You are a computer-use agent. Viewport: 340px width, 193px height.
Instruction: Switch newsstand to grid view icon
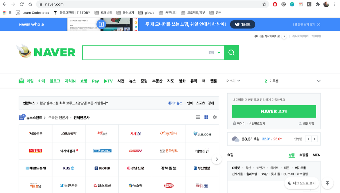coord(206,117)
